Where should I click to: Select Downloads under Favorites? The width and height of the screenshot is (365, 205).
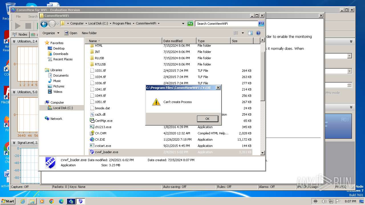point(60,54)
